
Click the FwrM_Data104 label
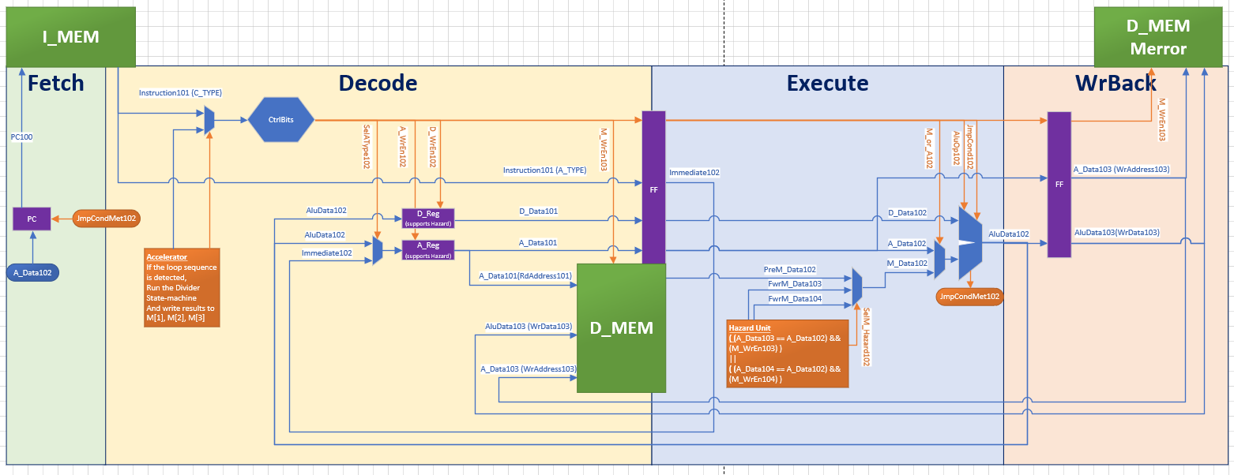[x=795, y=299]
